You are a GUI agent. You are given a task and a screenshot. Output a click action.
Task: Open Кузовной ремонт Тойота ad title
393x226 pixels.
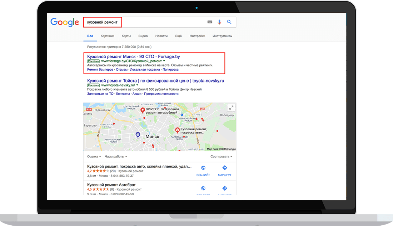coord(156,81)
